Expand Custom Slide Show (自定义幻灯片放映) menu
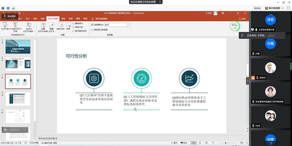Image resolution: width=292 pixels, height=146 pixels. (29, 27)
